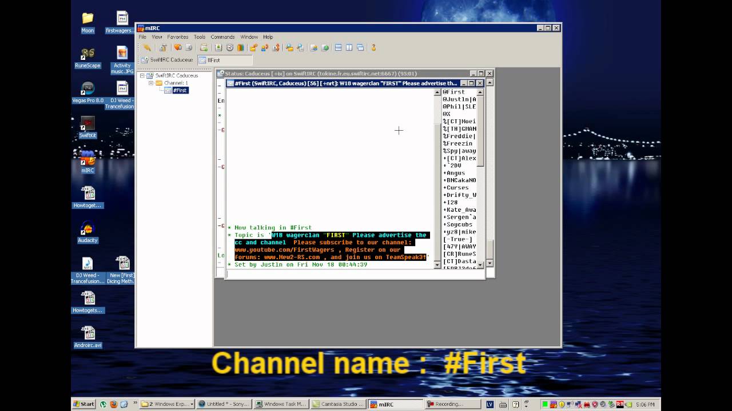Cascade windows via toolbar icon
Screen dimensions: 732x411
coord(360,48)
